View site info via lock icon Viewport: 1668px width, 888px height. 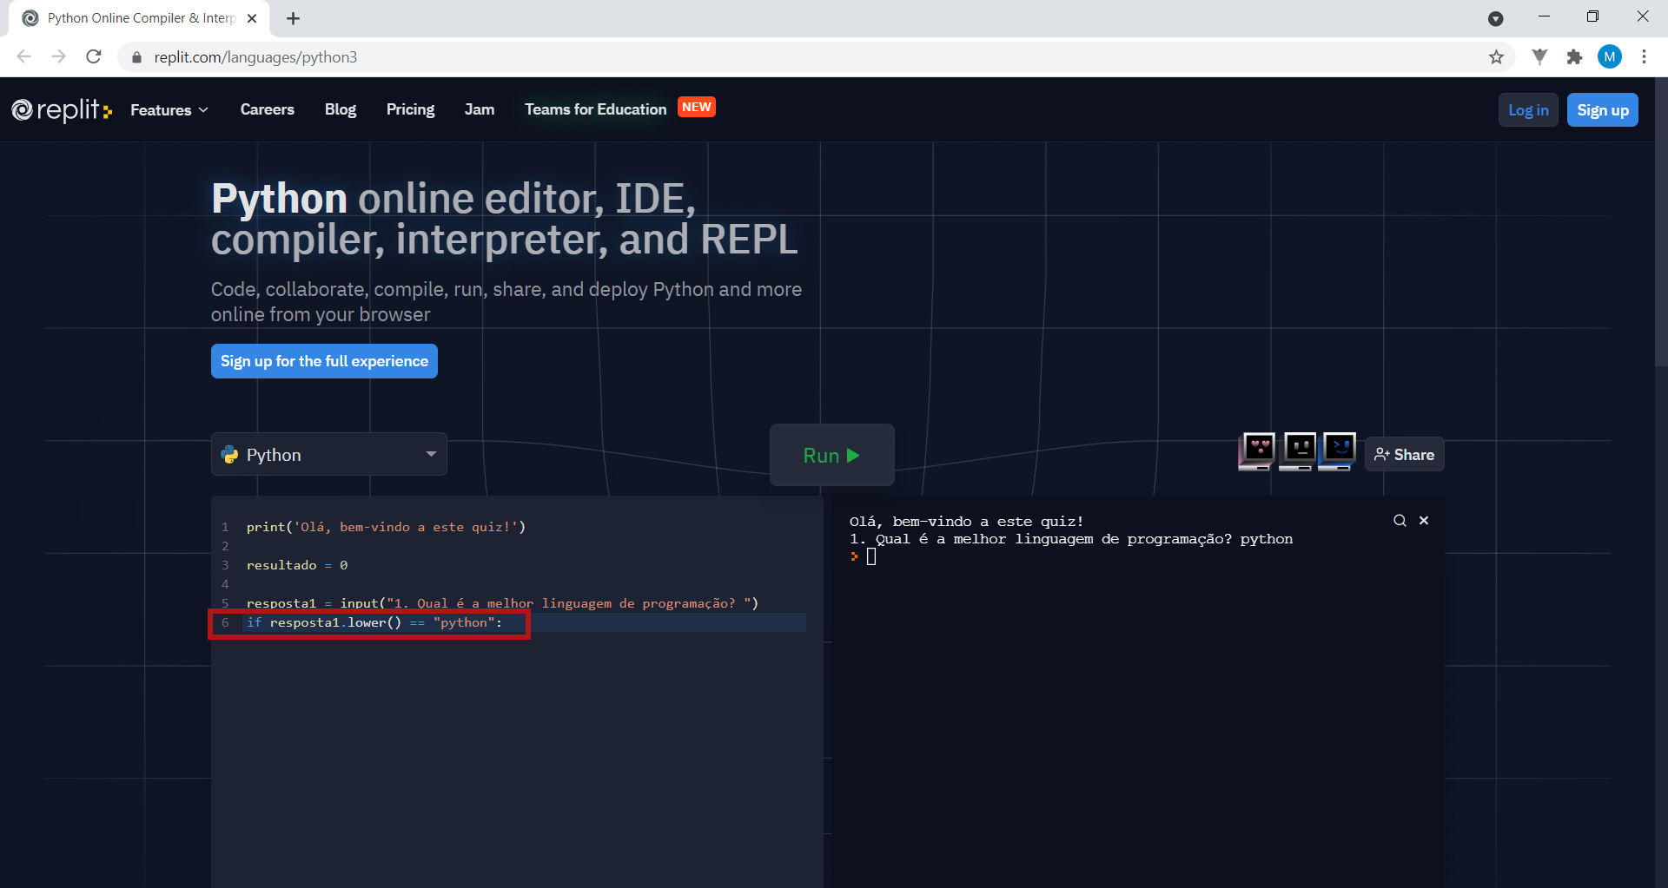(x=136, y=57)
